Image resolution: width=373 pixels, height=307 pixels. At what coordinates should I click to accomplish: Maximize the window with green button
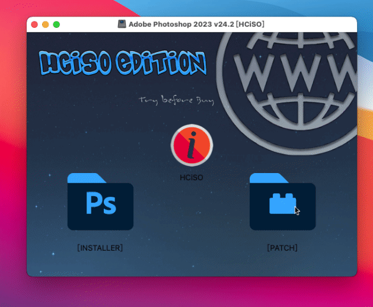(x=56, y=24)
